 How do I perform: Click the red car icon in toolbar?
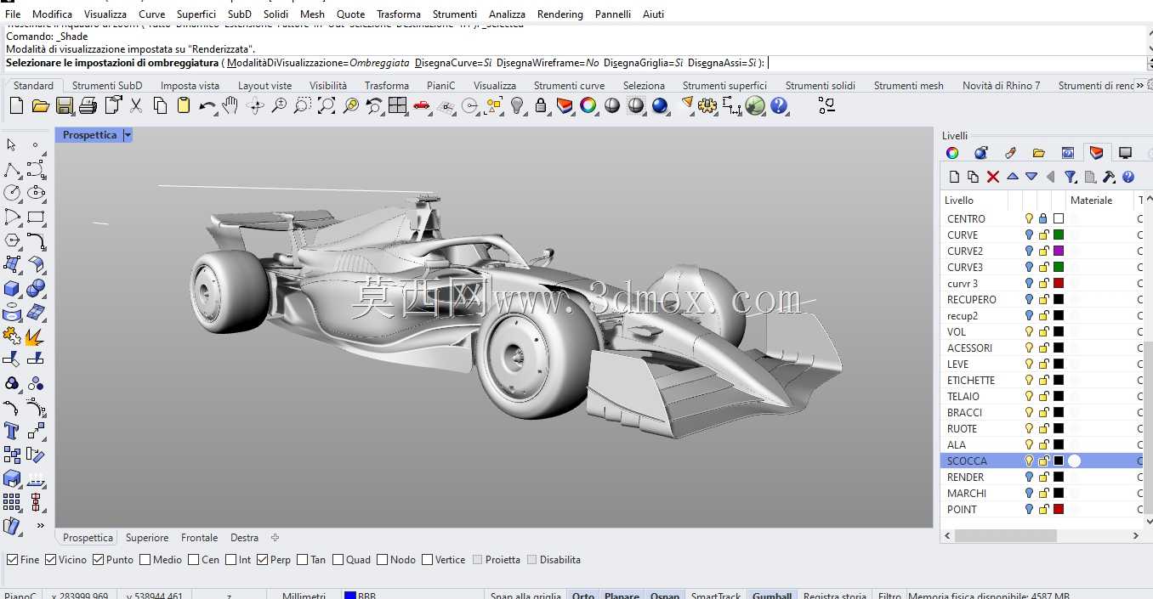421,105
